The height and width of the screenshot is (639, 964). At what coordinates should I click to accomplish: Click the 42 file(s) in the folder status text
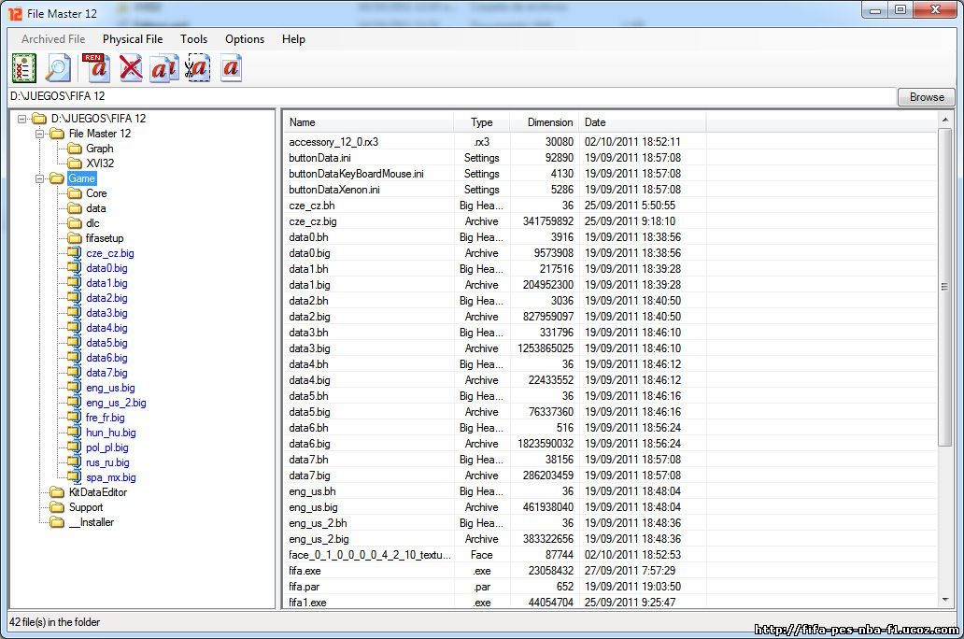pyautogui.click(x=55, y=622)
